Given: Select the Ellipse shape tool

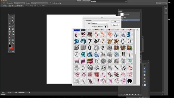Looking at the screenshot, I should click(x=13, y=40).
